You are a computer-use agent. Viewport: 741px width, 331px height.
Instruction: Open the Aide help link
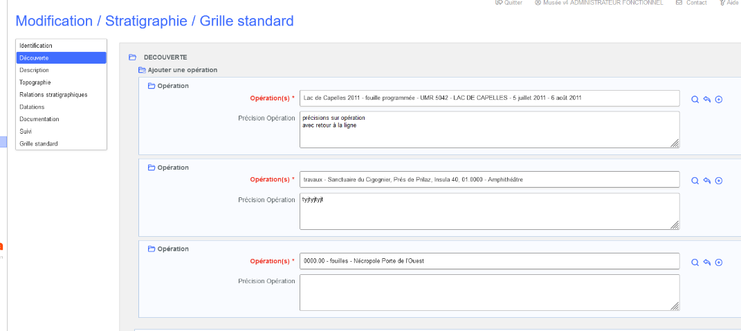pyautogui.click(x=729, y=3)
